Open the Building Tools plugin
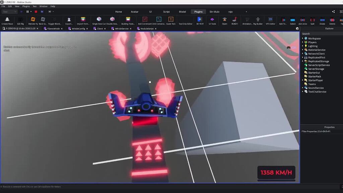 pyautogui.click(x=128, y=21)
